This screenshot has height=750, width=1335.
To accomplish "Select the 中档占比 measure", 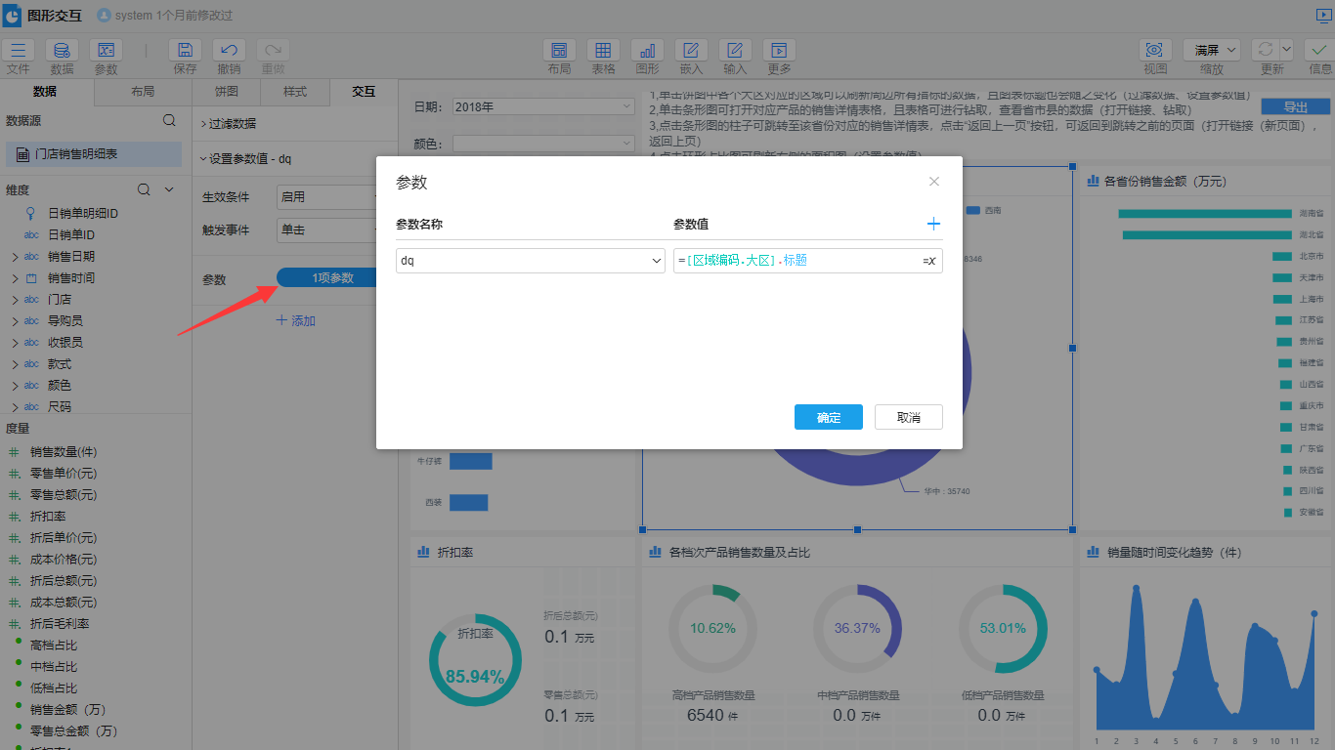I will pos(54,667).
